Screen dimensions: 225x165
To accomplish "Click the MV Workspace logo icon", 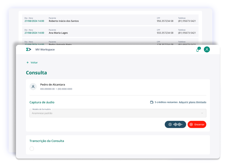I will coord(28,49).
